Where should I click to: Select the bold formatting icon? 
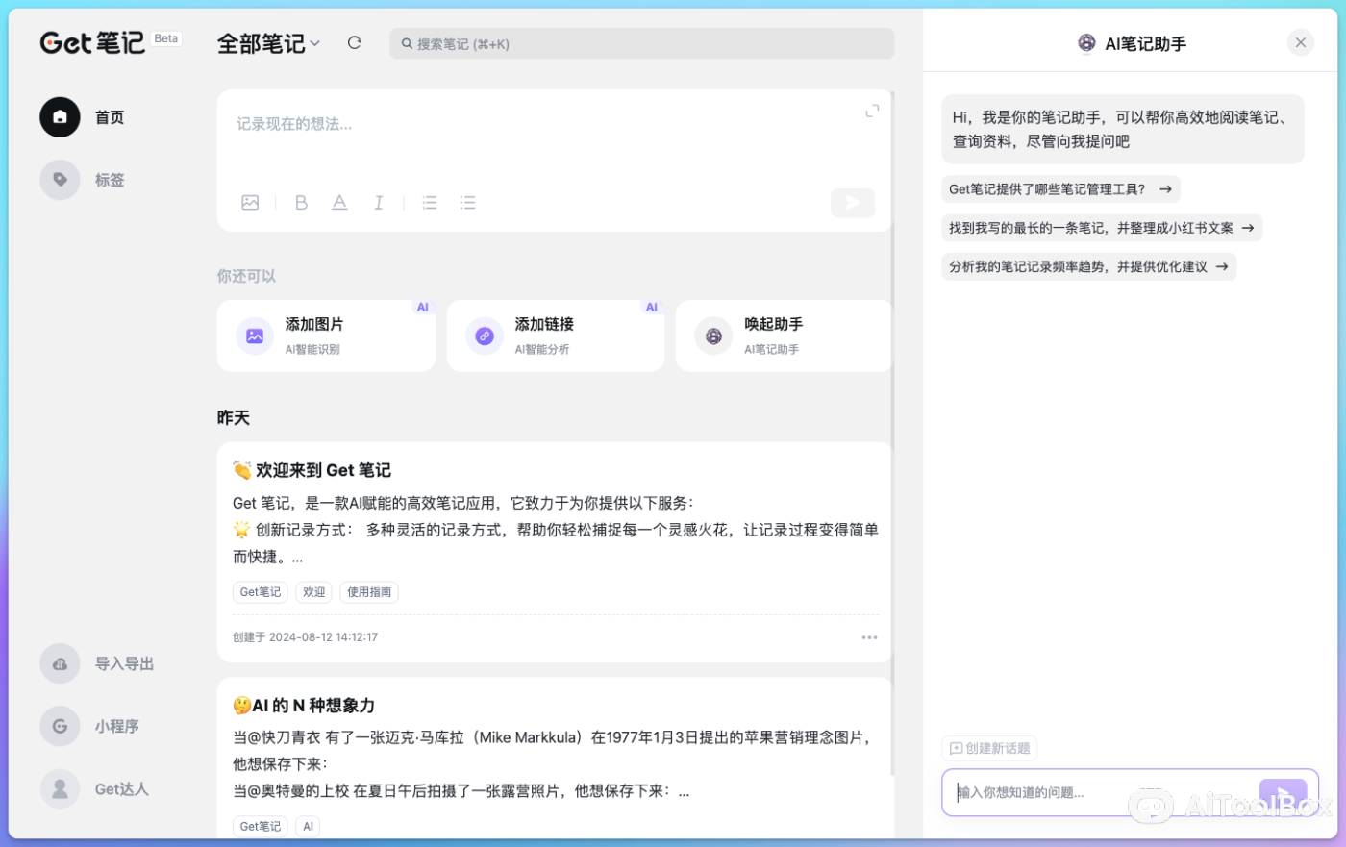click(x=301, y=202)
